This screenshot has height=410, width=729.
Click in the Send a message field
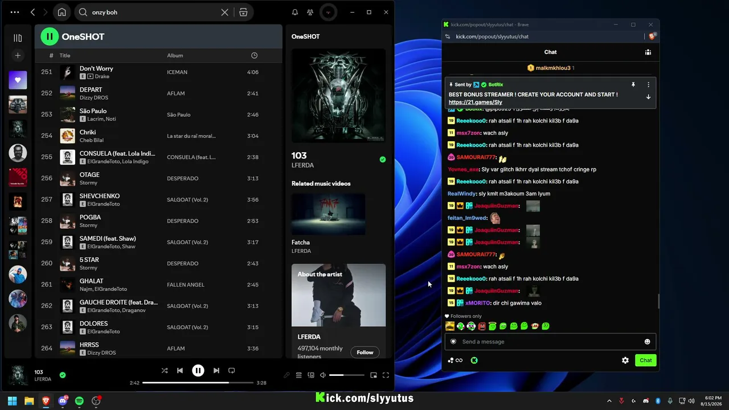coord(550,342)
